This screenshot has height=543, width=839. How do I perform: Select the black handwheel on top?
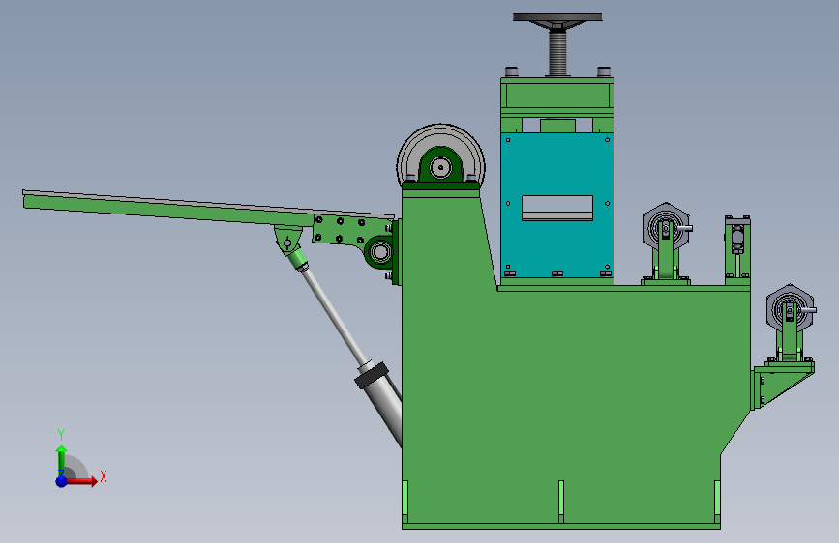click(557, 17)
